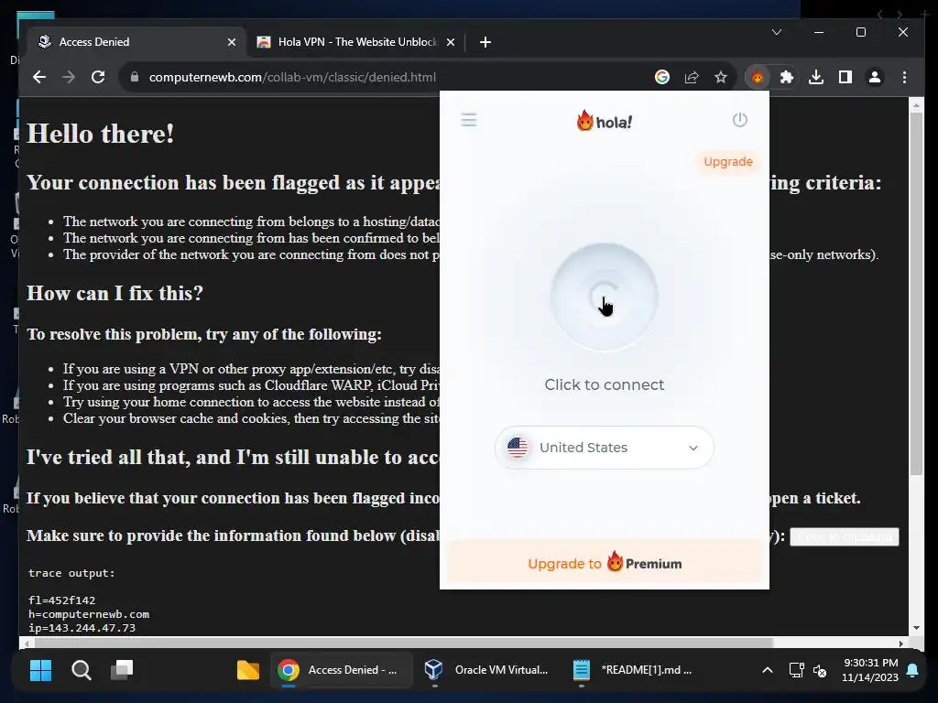The width and height of the screenshot is (938, 703).
Task: Bookmark this page with the star icon
Action: [721, 77]
